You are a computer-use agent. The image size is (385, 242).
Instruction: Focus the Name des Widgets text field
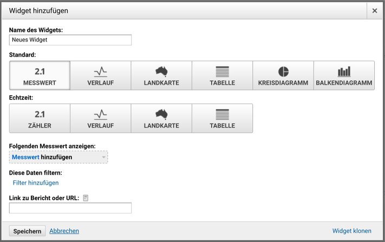(70, 40)
